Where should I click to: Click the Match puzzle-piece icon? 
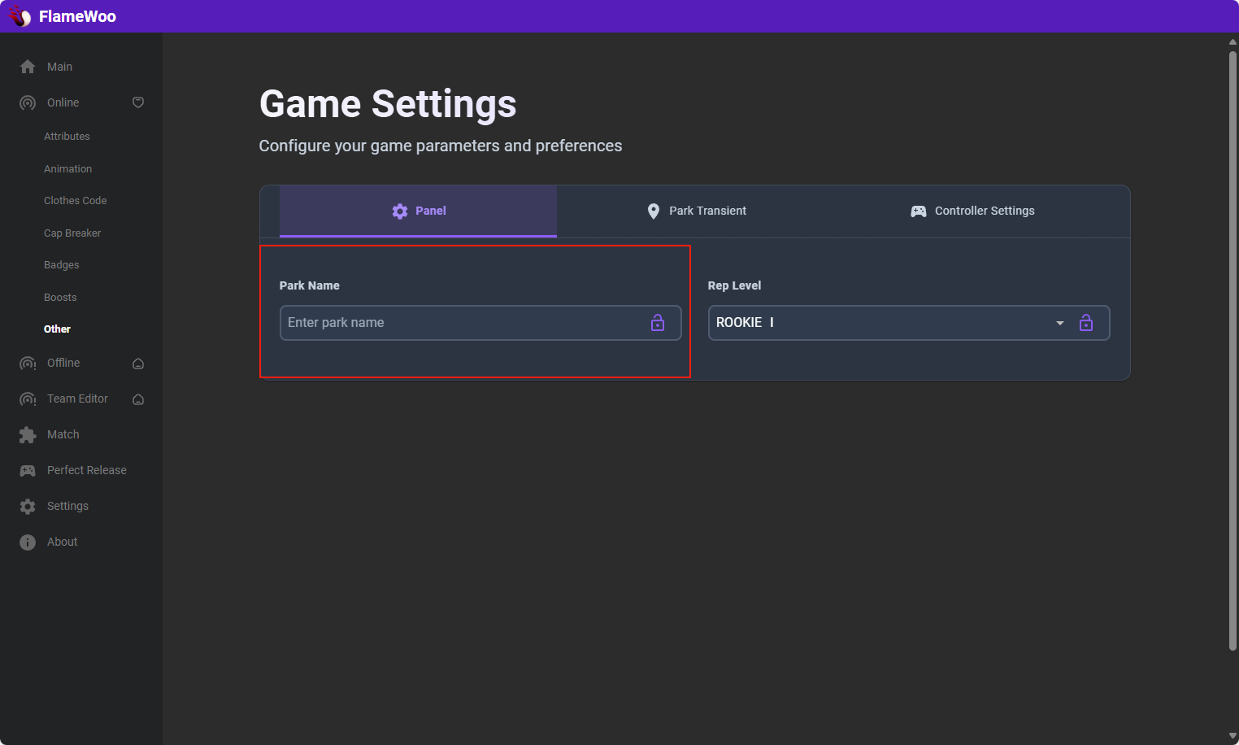pyautogui.click(x=28, y=434)
